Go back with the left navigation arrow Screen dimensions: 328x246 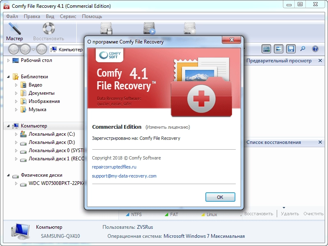14,49
